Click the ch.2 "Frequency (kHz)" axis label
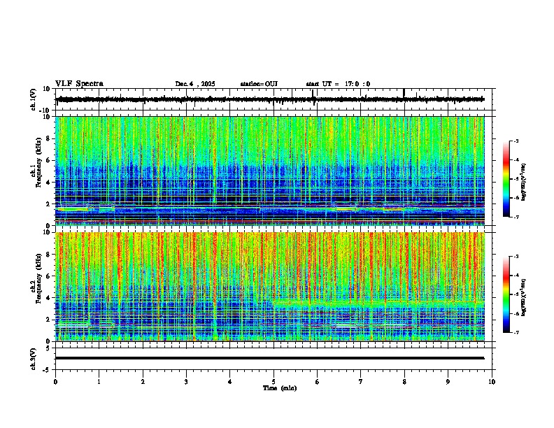Screen dimensions: 554x428 click(x=38, y=278)
